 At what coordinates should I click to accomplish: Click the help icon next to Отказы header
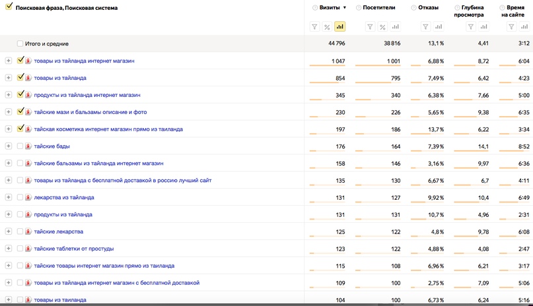(413, 8)
